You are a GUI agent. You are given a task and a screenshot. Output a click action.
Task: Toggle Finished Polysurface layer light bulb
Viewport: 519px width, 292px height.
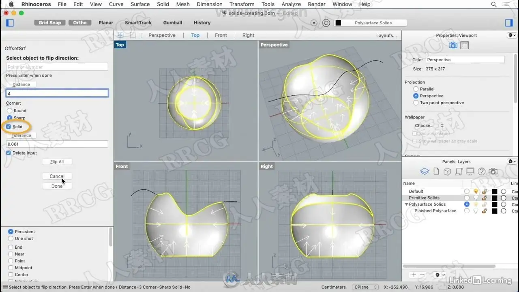pos(476,211)
